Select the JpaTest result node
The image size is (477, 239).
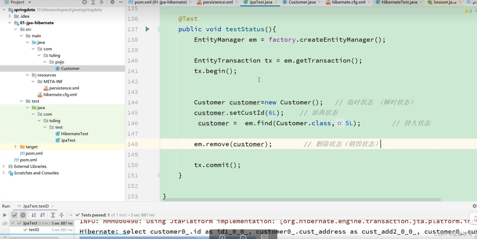click(41, 223)
